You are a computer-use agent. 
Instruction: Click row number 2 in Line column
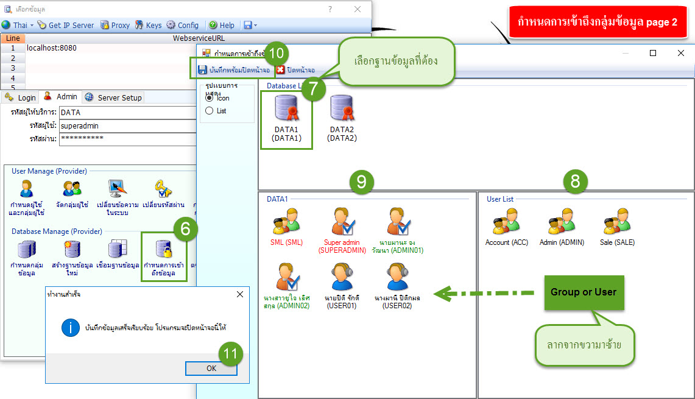(x=13, y=58)
